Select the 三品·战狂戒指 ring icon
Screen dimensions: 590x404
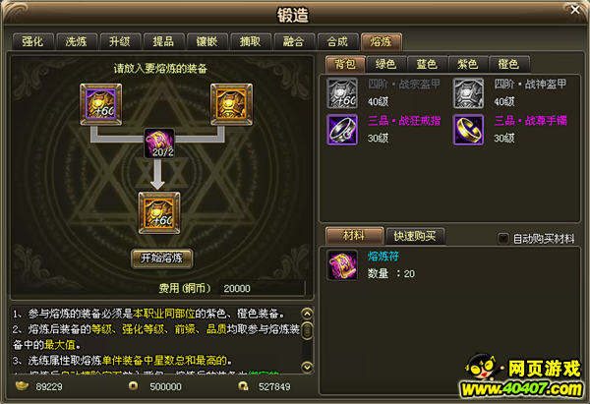(x=342, y=130)
